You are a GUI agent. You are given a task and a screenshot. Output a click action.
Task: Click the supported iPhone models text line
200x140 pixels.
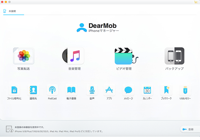tap(59, 131)
